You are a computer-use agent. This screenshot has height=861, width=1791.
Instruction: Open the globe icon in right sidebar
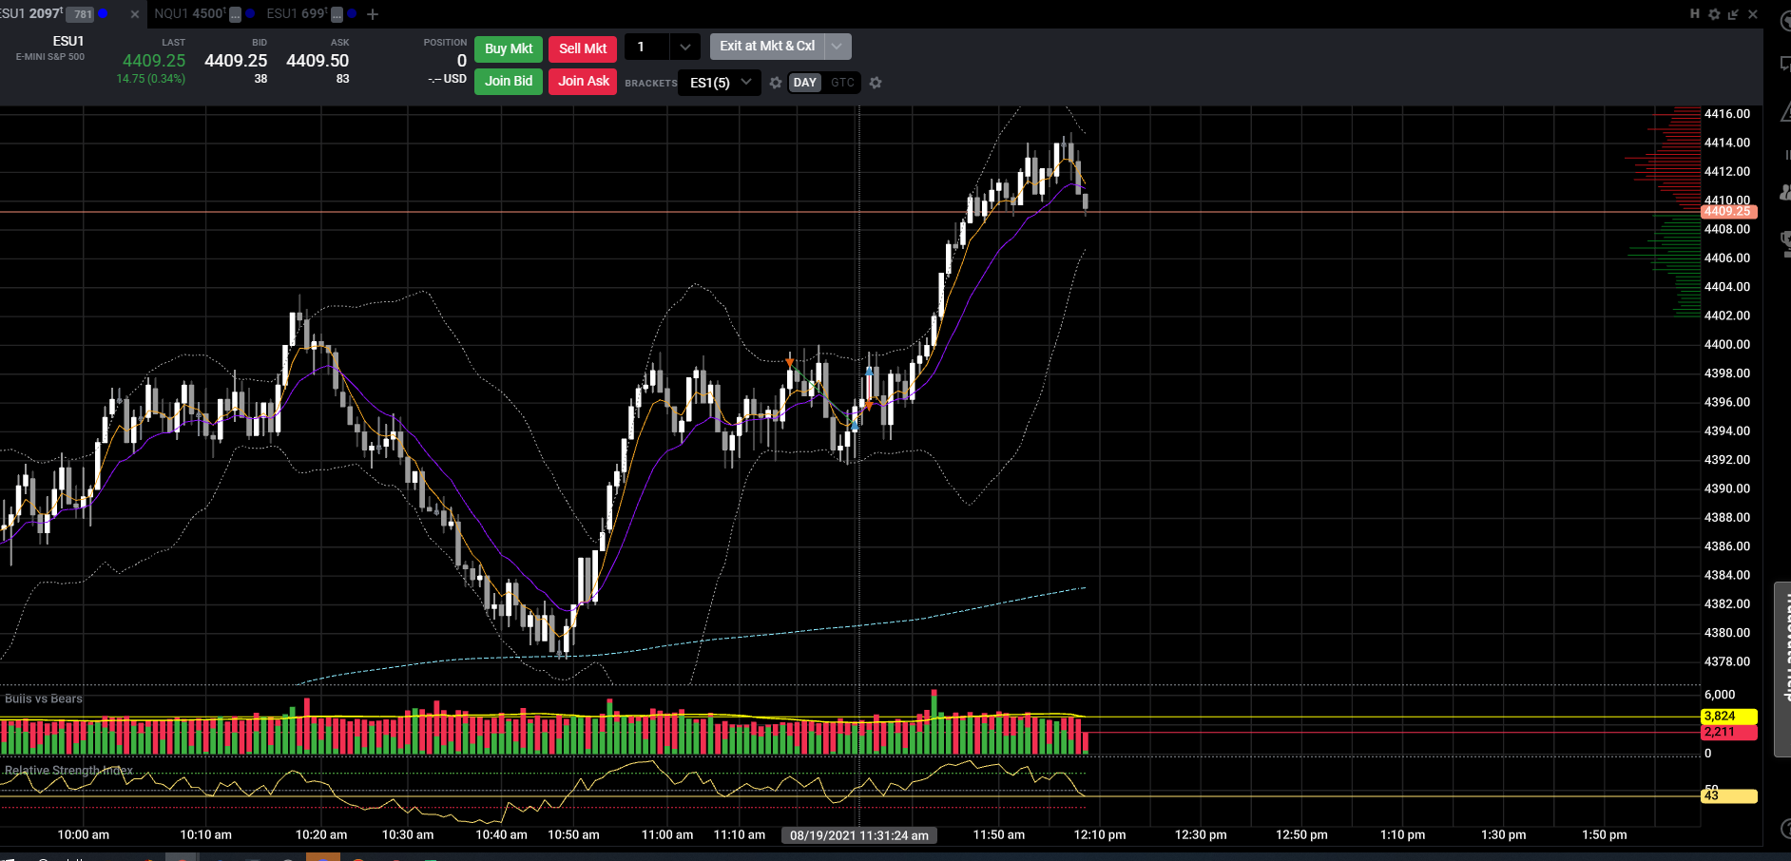coord(1783,21)
